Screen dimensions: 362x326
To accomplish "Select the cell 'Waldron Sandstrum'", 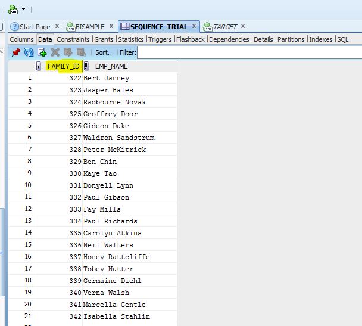I will [130, 138].
